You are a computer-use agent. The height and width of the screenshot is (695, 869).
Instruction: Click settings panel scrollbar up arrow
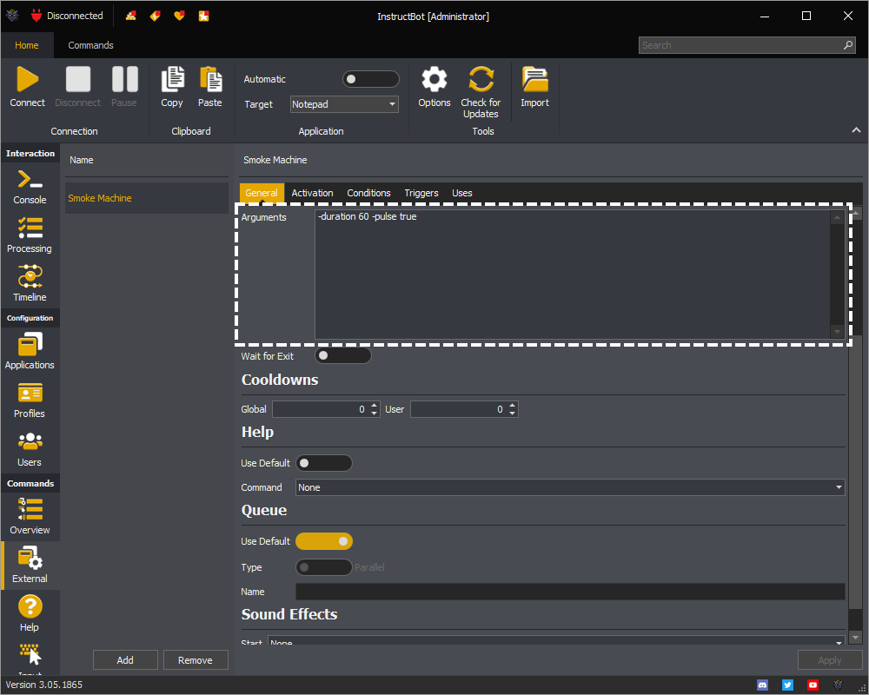(856, 213)
